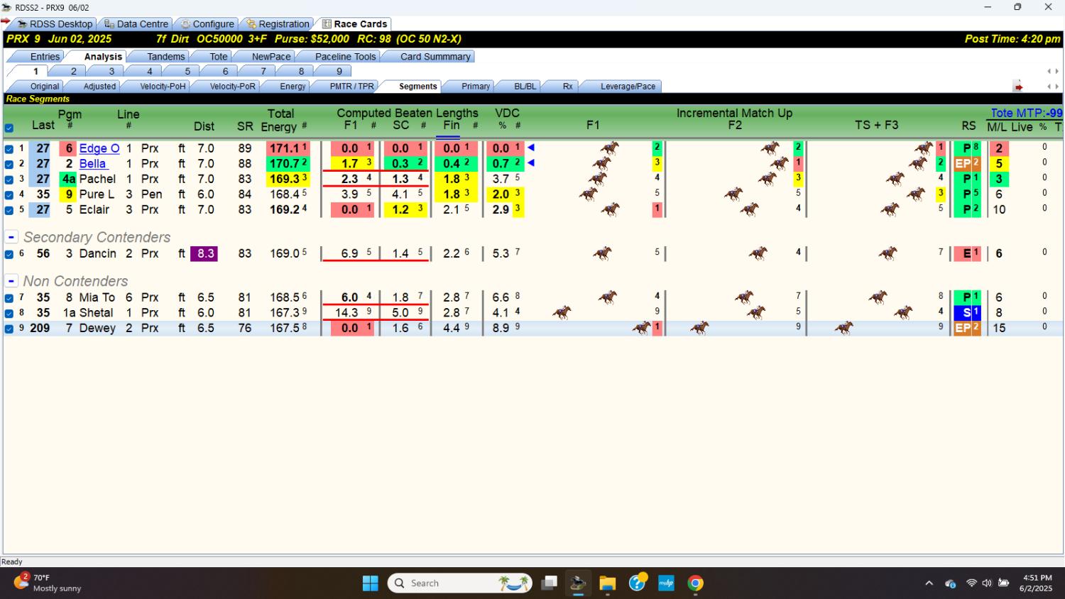Screen dimensions: 1065x599
Task: Open the Windows Start menu
Action: pos(370,583)
